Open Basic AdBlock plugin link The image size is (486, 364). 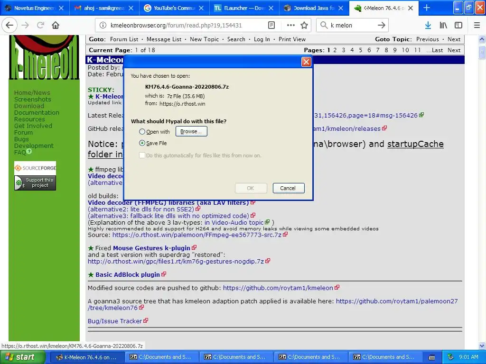pyautogui.click(x=127, y=274)
